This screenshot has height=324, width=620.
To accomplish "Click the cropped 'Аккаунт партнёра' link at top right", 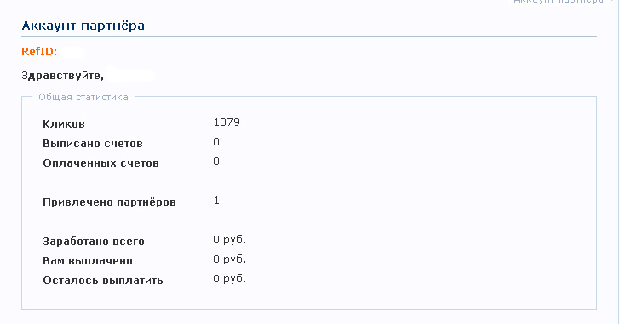I will pyautogui.click(x=559, y=2).
